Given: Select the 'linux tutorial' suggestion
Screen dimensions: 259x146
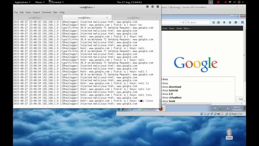Looking at the screenshot, I should tap(170, 90).
